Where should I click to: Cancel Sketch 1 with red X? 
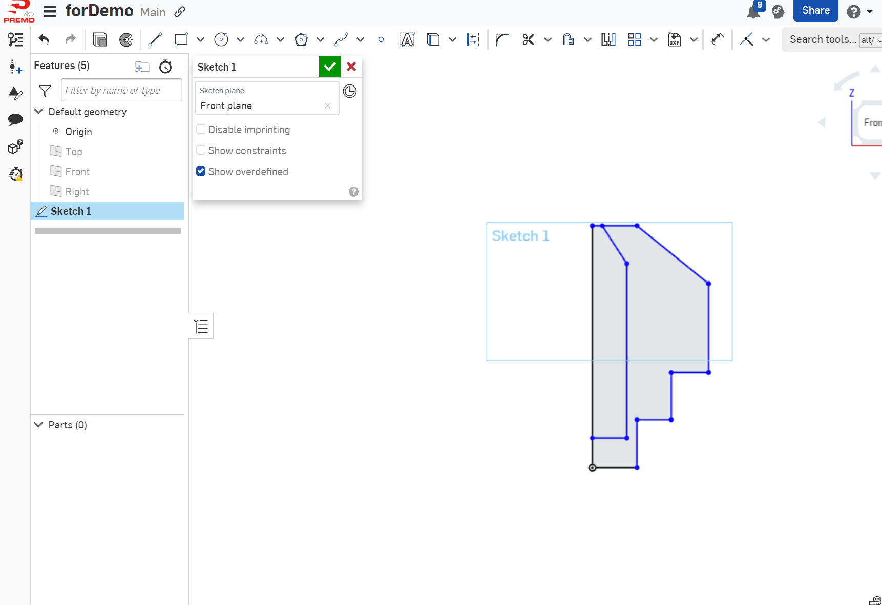[x=351, y=67]
